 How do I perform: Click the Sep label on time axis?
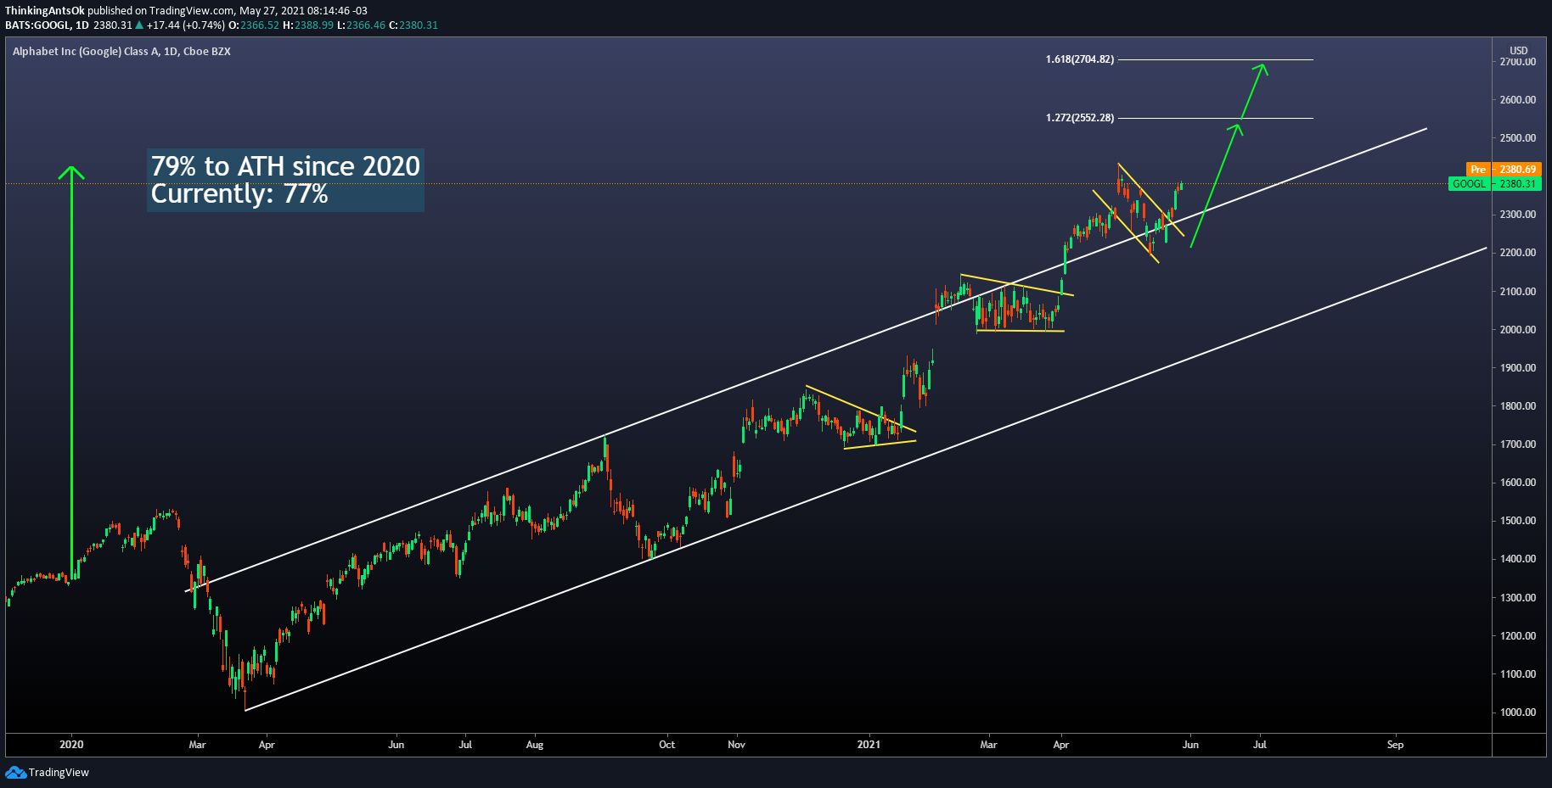[1395, 745]
